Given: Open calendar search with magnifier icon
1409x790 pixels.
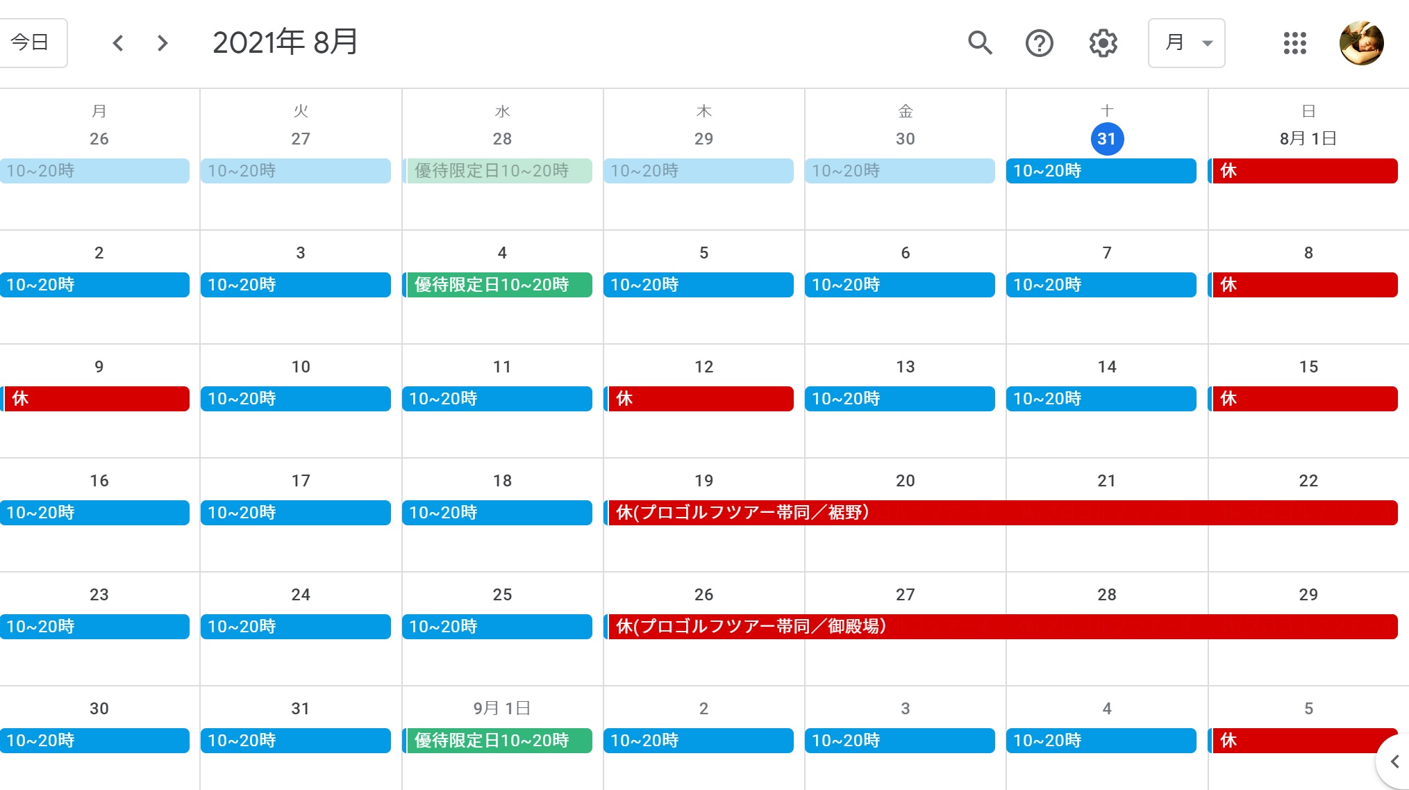Looking at the screenshot, I should [980, 43].
